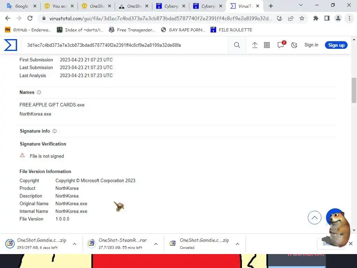Bookmark this page with the star icon
357x268 pixels.
click(302, 18)
